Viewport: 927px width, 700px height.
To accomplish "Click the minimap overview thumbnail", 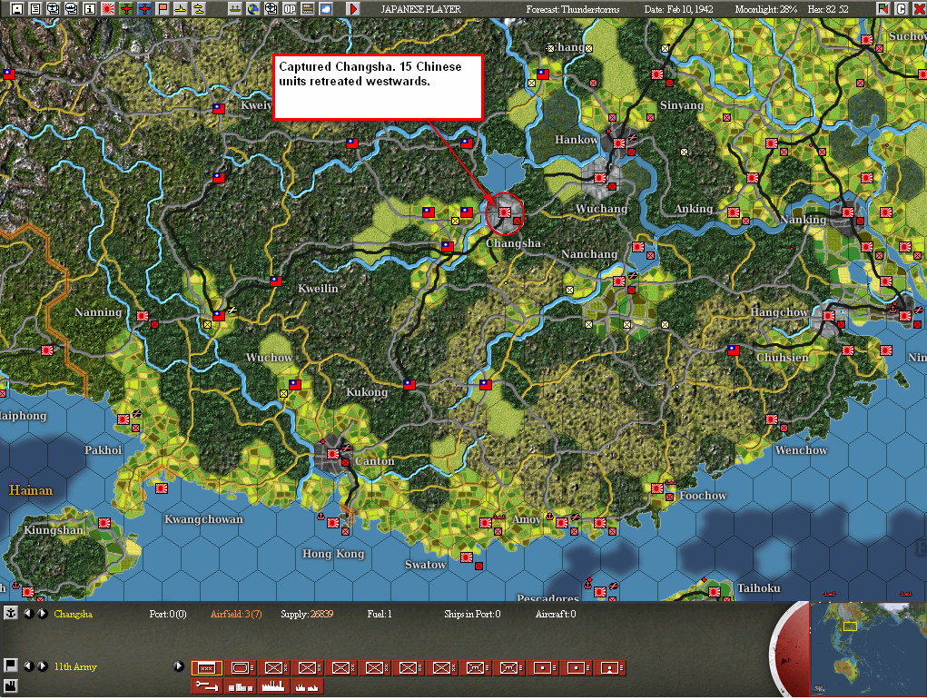I will (x=868, y=648).
